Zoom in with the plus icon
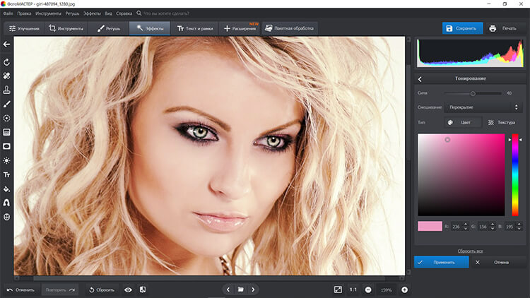Image resolution: width=530 pixels, height=298 pixels. [x=404, y=290]
